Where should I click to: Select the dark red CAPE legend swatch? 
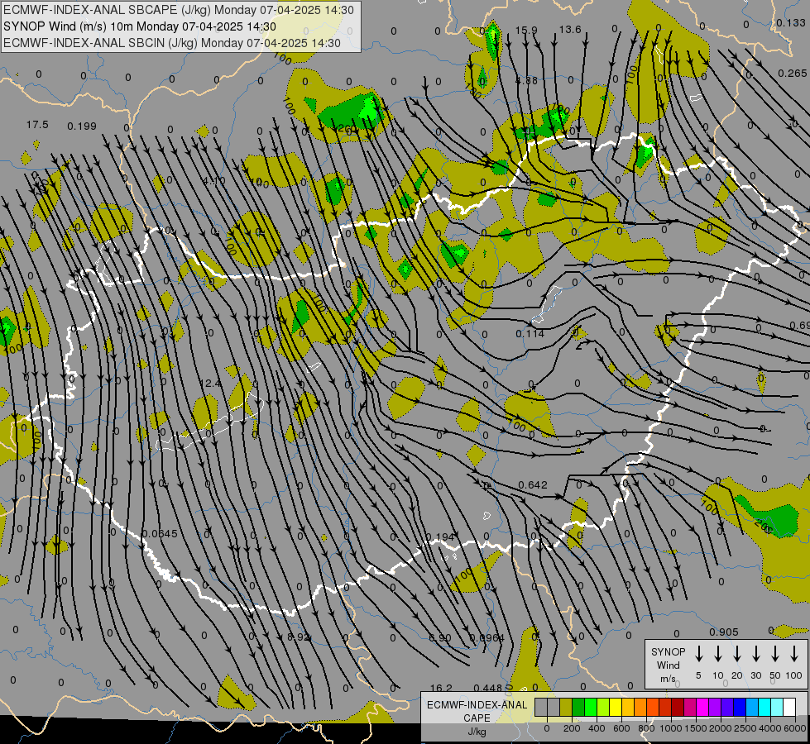pyautogui.click(x=678, y=708)
